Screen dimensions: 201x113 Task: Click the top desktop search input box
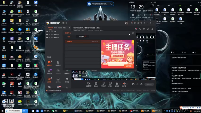100,4
